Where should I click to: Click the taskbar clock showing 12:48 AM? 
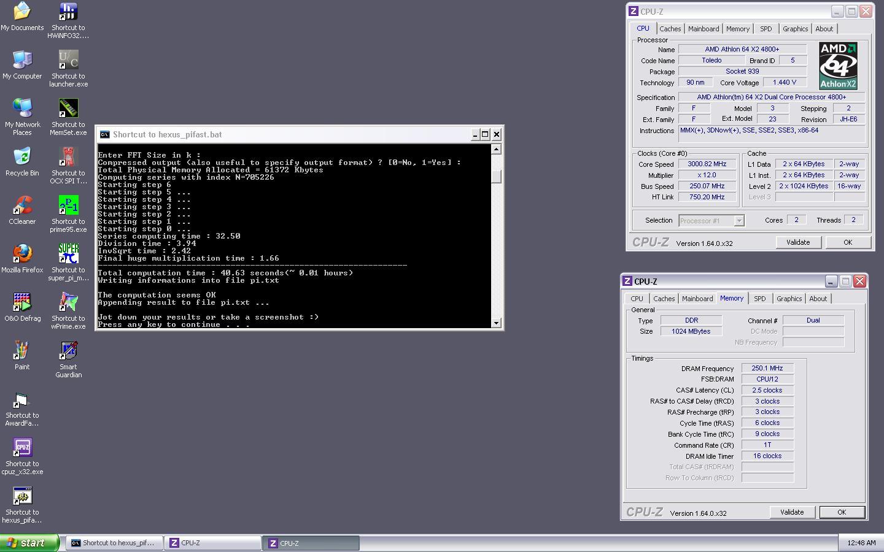pyautogui.click(x=861, y=543)
